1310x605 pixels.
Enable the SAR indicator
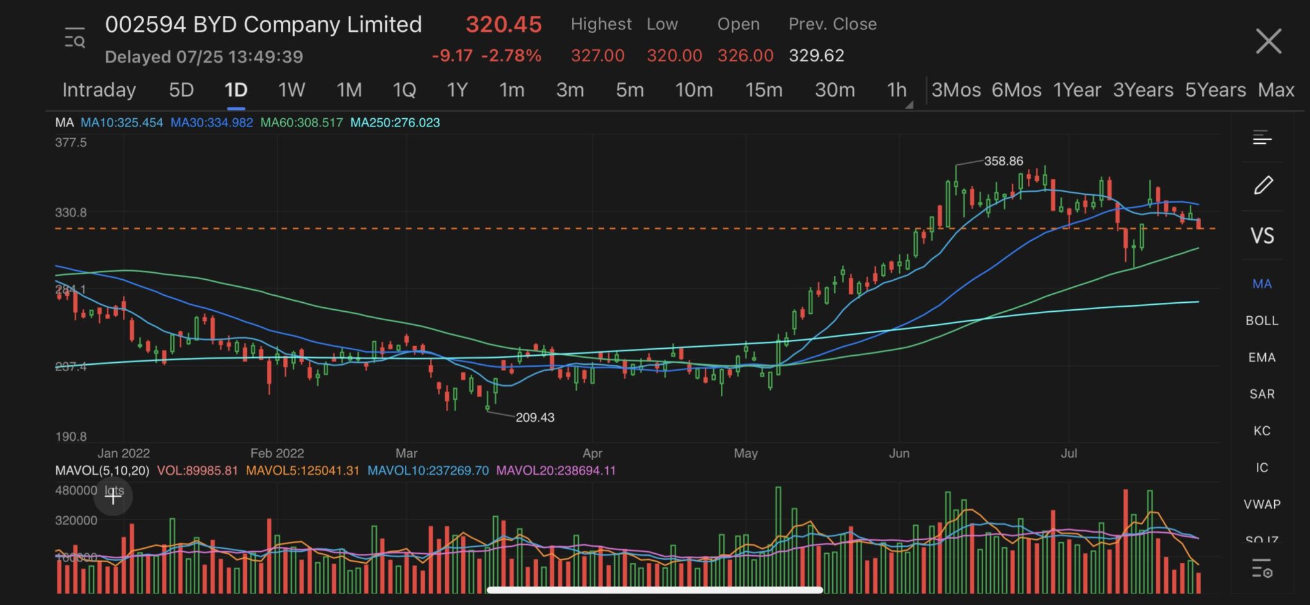pyautogui.click(x=1262, y=394)
